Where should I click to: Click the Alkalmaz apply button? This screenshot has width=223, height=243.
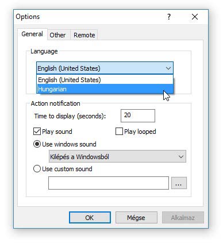tap(183, 218)
